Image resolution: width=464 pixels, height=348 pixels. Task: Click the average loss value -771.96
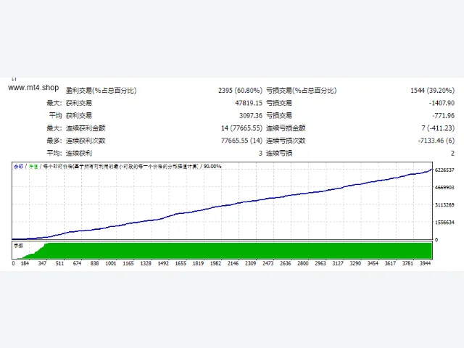(443, 115)
